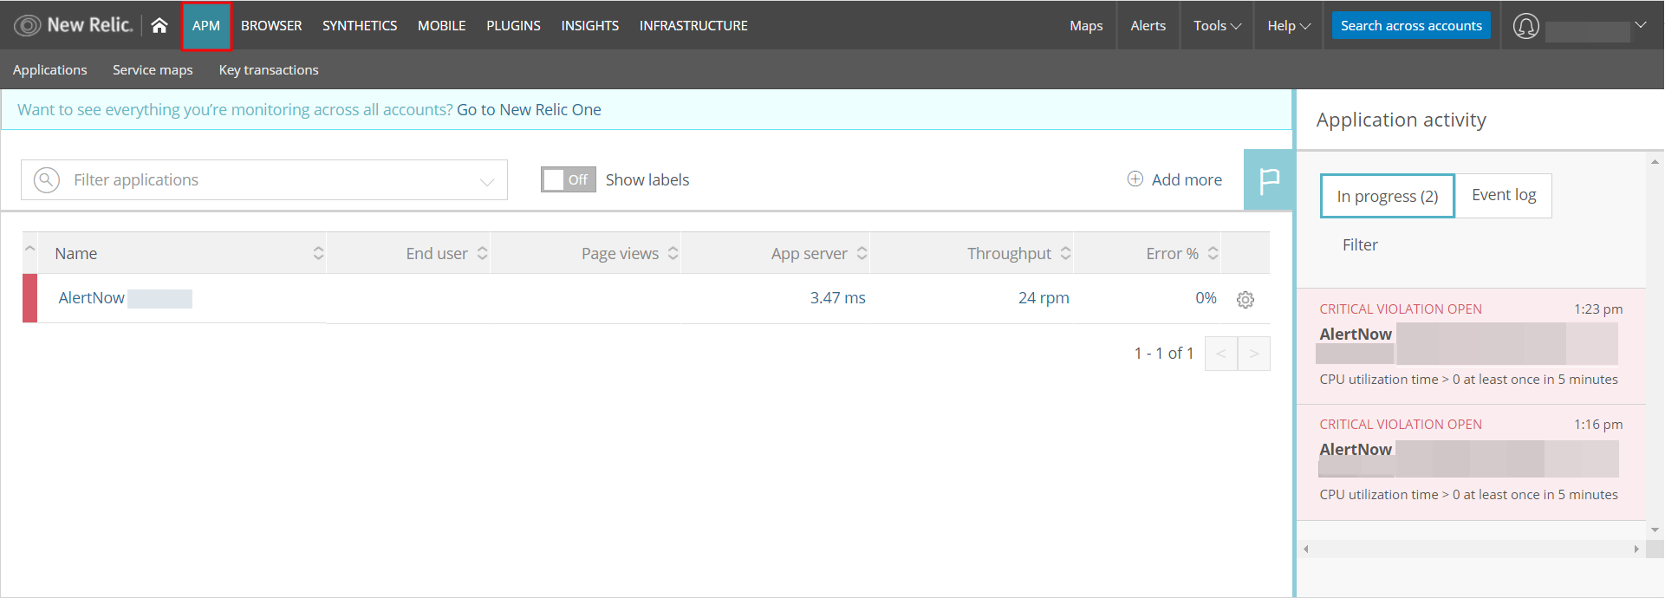Follow the Go to New Relic One link

529,110
